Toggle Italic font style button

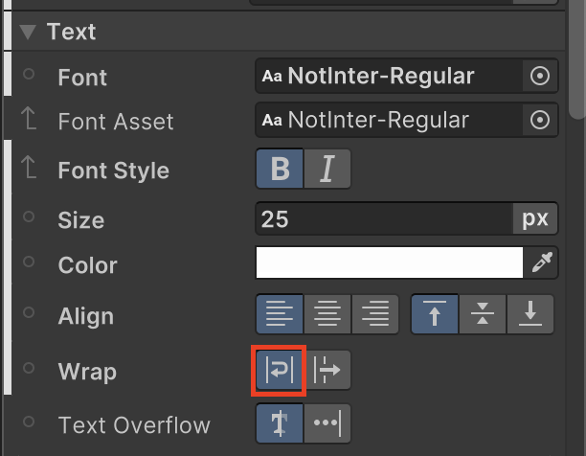point(327,170)
